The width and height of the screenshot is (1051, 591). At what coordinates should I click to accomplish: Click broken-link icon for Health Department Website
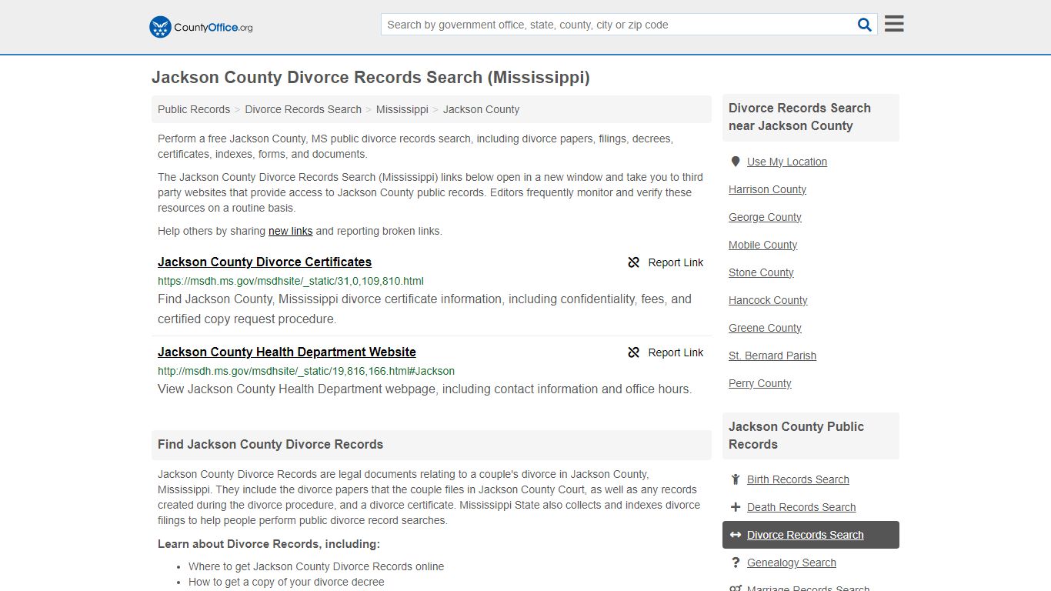tap(634, 352)
